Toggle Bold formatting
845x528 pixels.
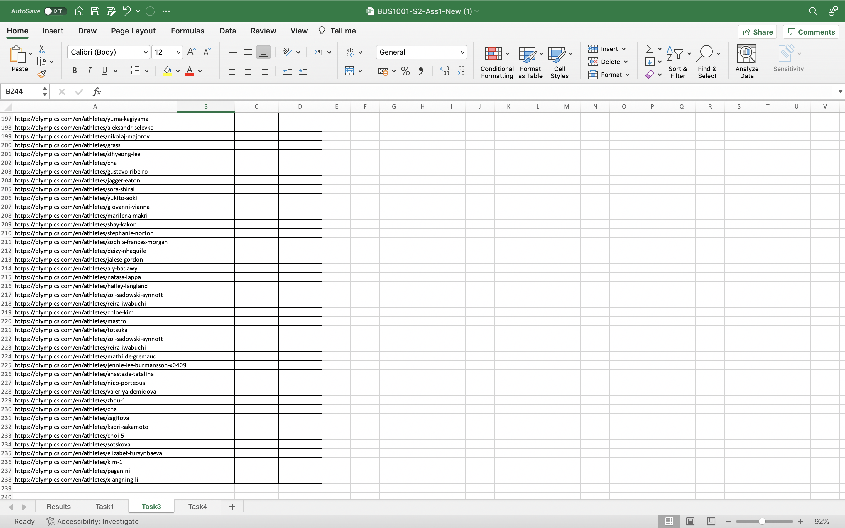74,71
